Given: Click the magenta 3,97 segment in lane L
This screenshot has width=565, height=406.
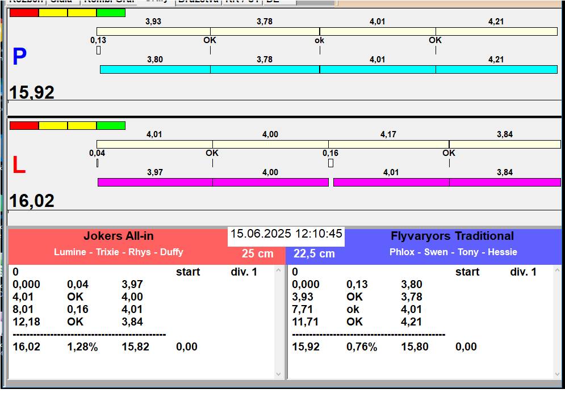Looking at the screenshot, I should point(155,182).
